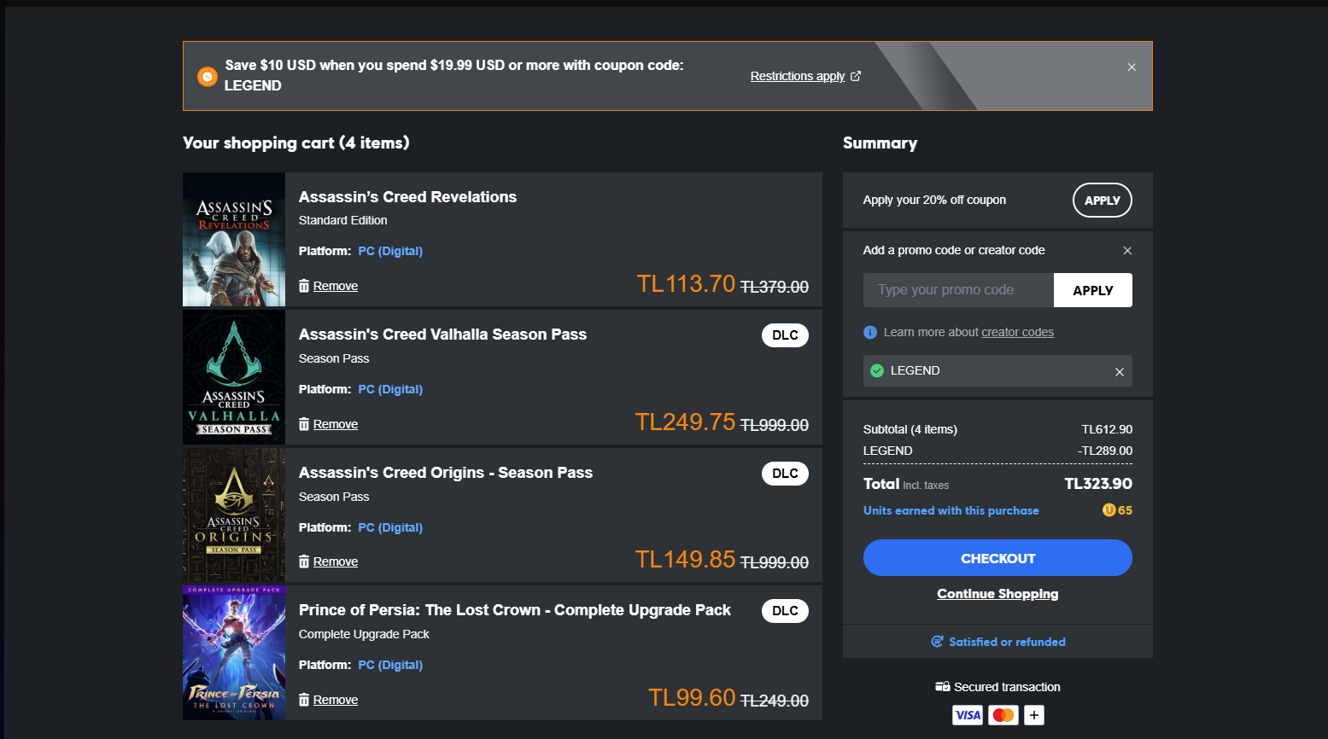This screenshot has width=1328, height=739.
Task: Open Assassin's Creed Origins Season Pass thumbnail
Action: (234, 515)
